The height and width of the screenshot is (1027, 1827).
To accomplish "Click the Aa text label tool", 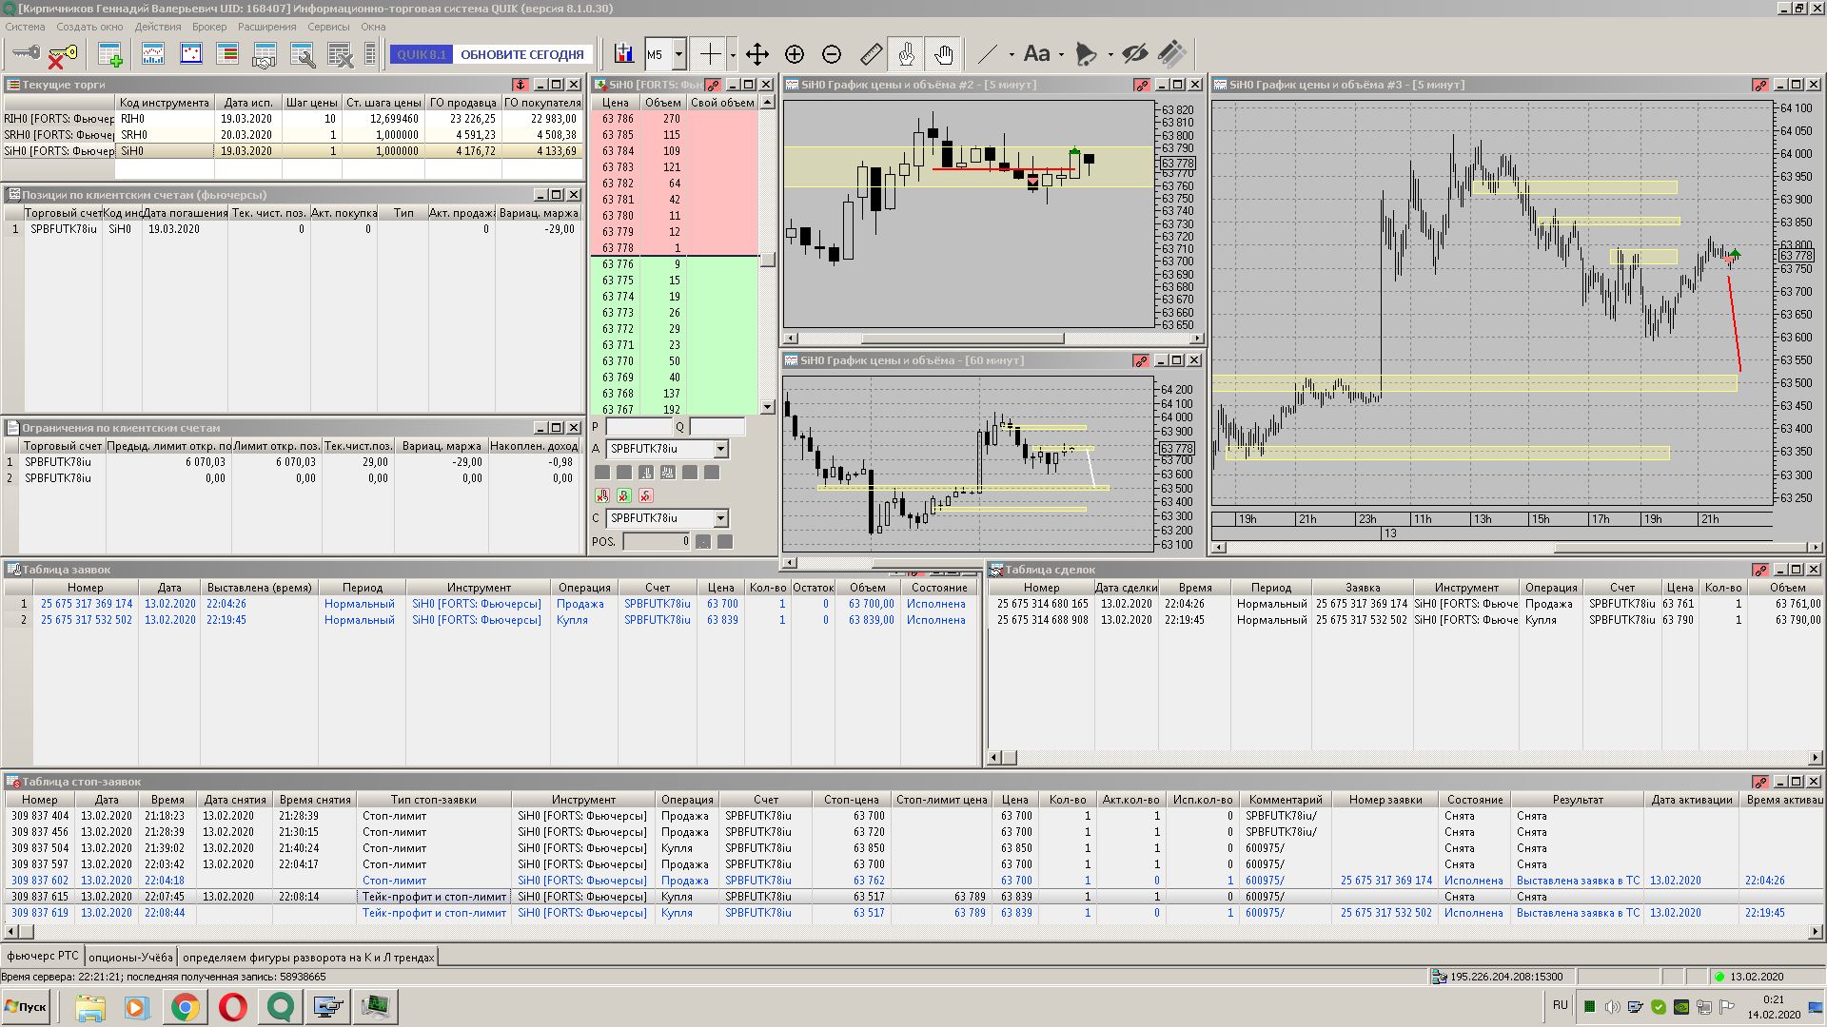I will click(x=1036, y=54).
